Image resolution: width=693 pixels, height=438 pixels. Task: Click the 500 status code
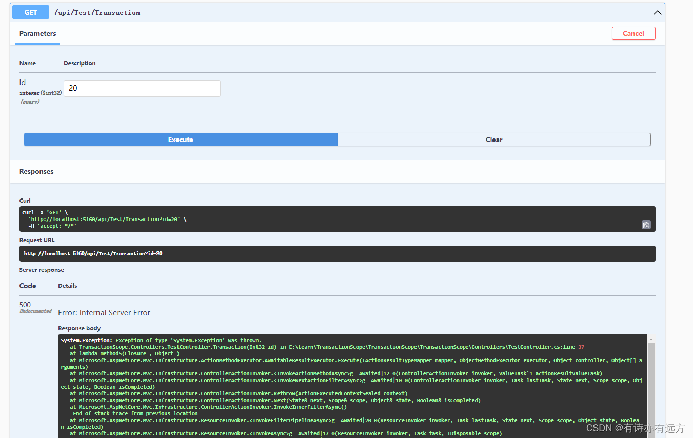pyautogui.click(x=25, y=305)
